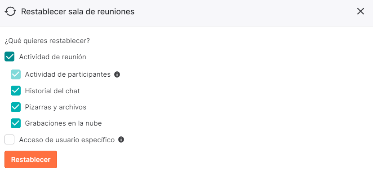The height and width of the screenshot is (174, 373).
Task: Enable the Acceso de usuario específico checkbox
Action: tap(9, 139)
